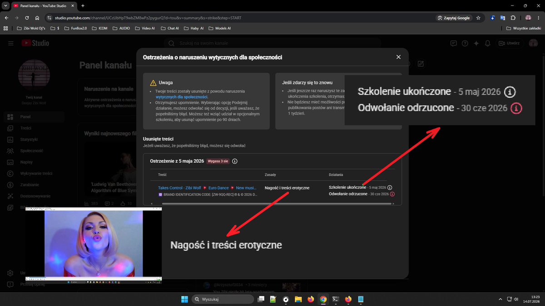Viewport: 545px width, 306px height.
Task: Click info icon beside 'Szkolenie ukończone' in table
Action: click(390, 187)
